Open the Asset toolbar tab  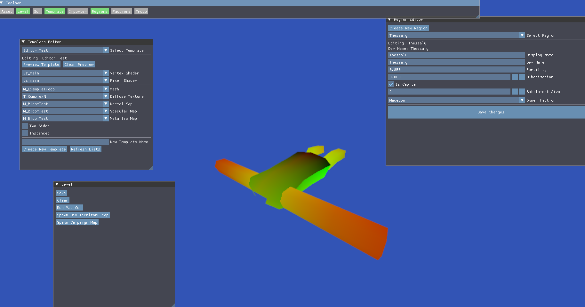click(x=7, y=12)
